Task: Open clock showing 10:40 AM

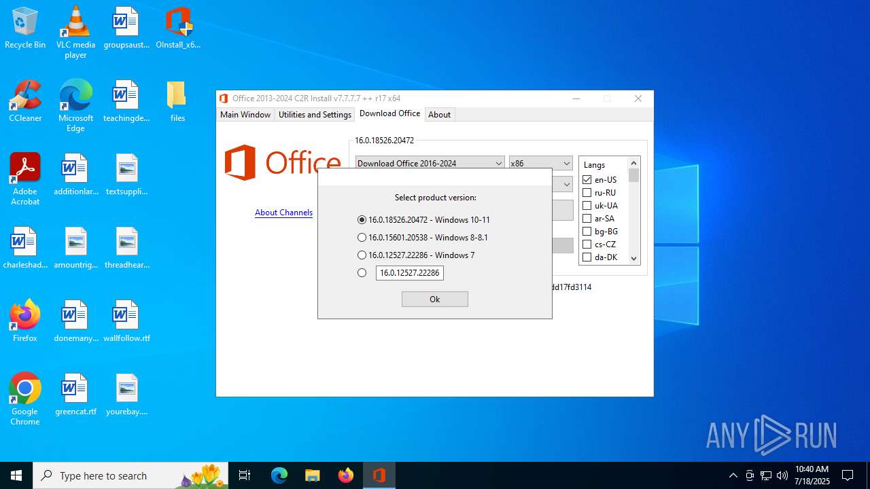Action: [x=812, y=475]
